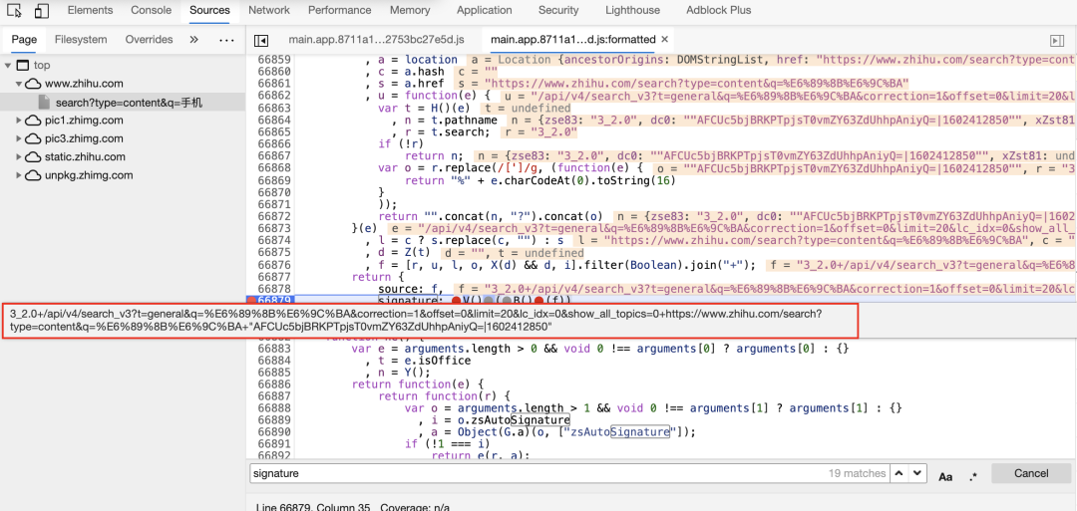
Task: Open the Sources panel three-dot menu
Action: coord(226,40)
